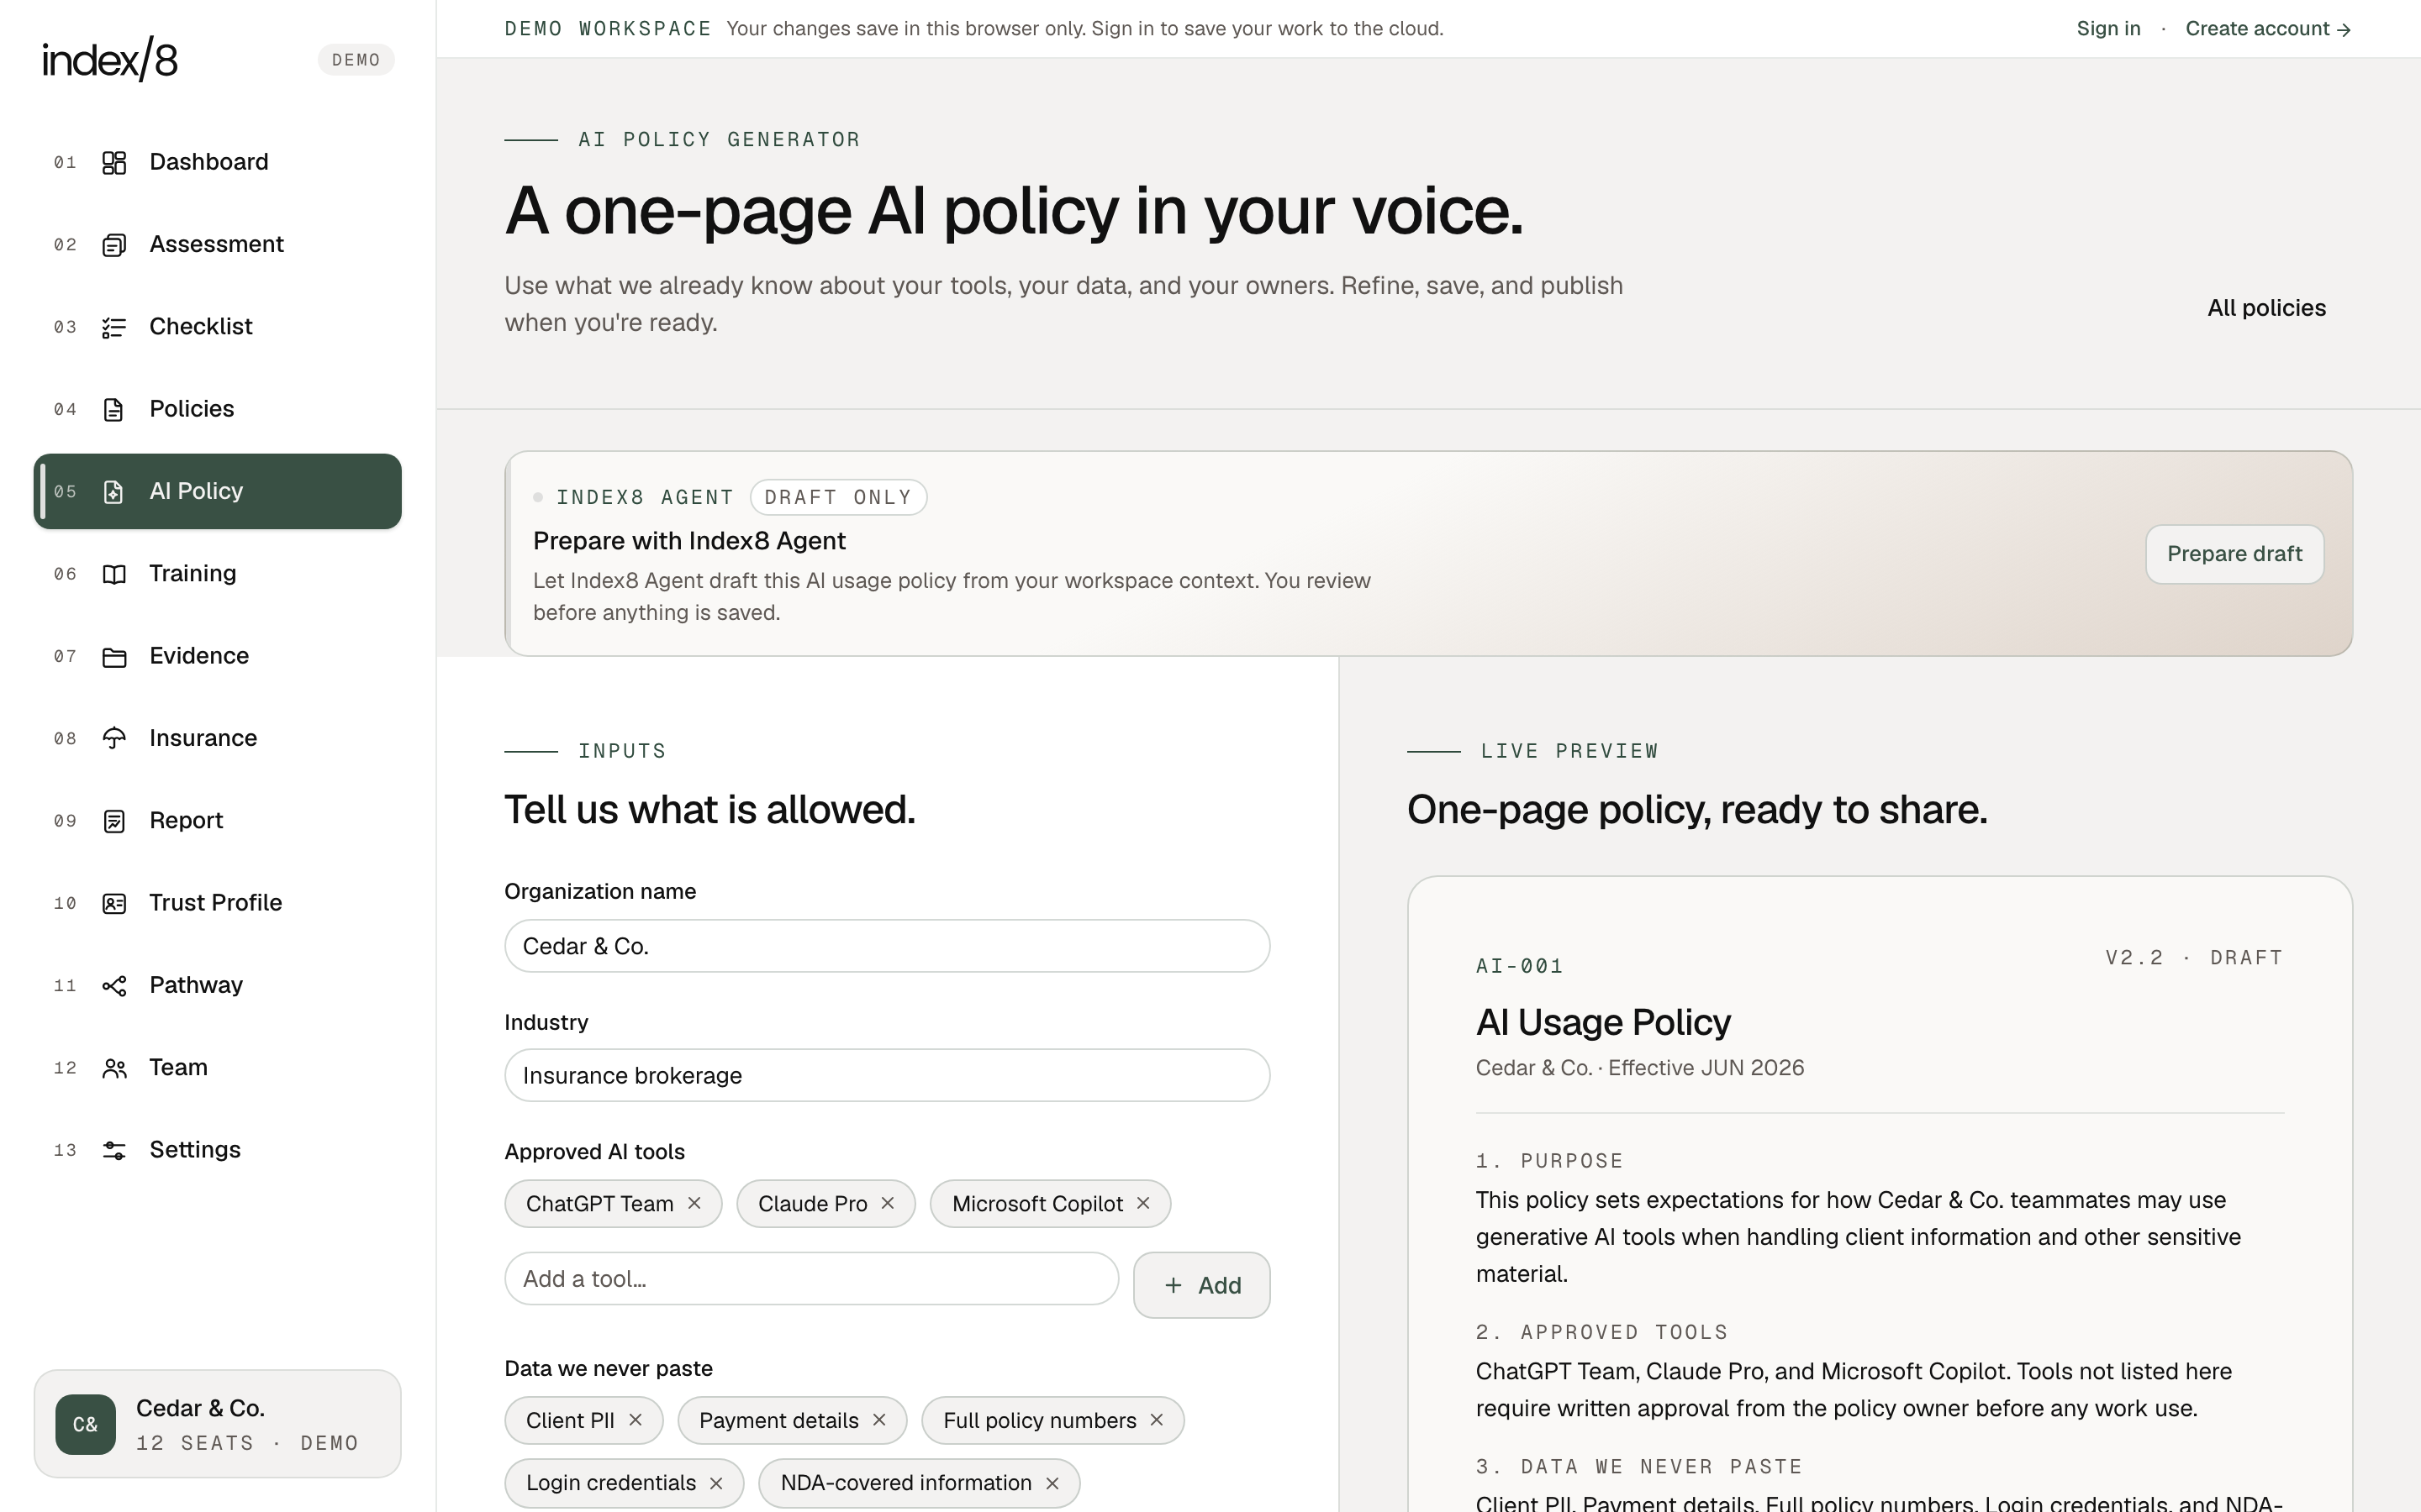
Task: Open the Dashboard menu item
Action: pyautogui.click(x=217, y=162)
